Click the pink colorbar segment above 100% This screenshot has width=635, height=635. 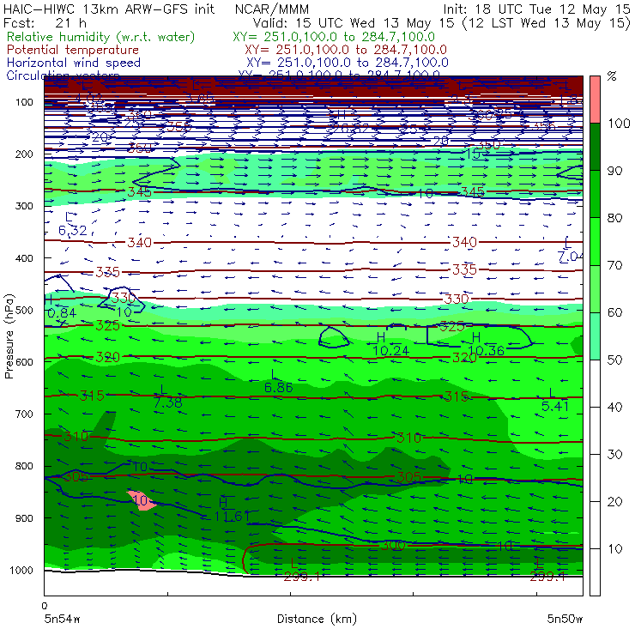595,100
